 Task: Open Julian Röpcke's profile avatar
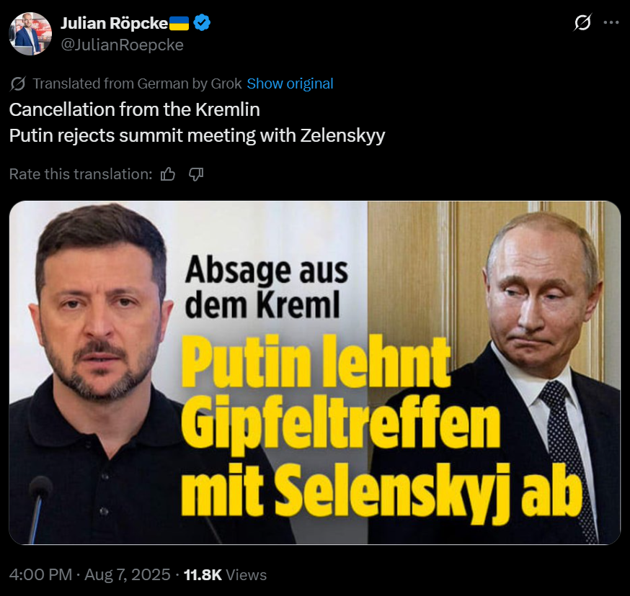tap(30, 34)
